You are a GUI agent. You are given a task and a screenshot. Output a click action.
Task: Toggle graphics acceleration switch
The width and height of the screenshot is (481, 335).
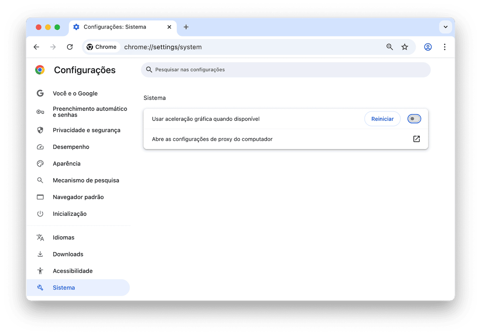[x=414, y=119]
